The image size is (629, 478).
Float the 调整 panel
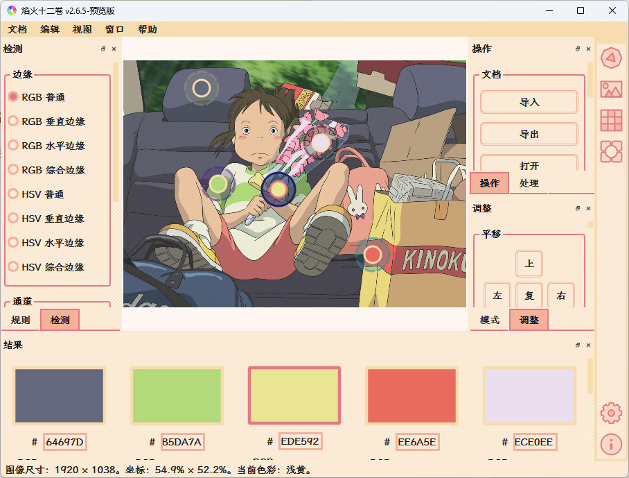(578, 208)
